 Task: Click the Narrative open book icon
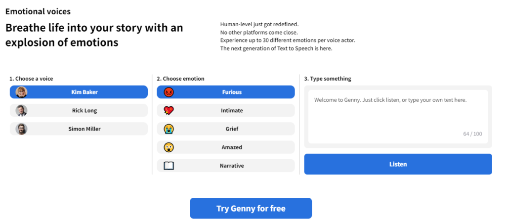tap(169, 166)
